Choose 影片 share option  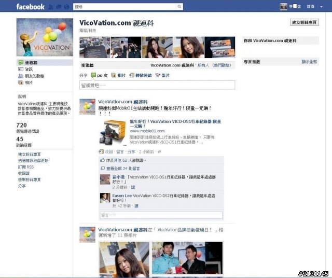[162, 75]
